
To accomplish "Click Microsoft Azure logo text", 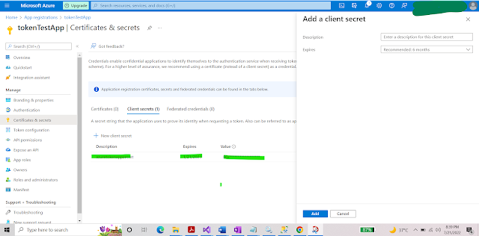I will (x=37, y=5).
